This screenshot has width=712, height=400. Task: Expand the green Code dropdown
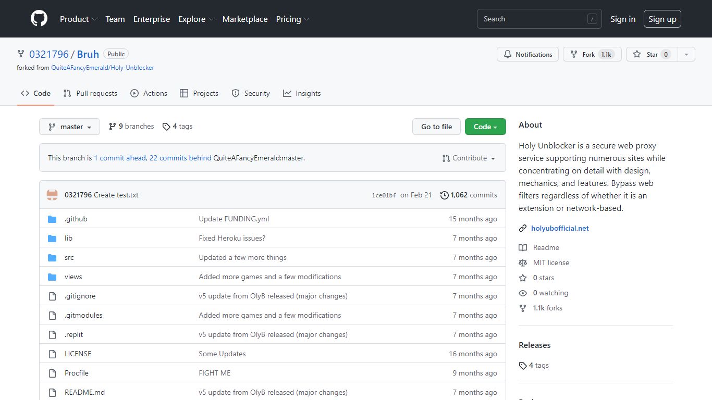(485, 127)
